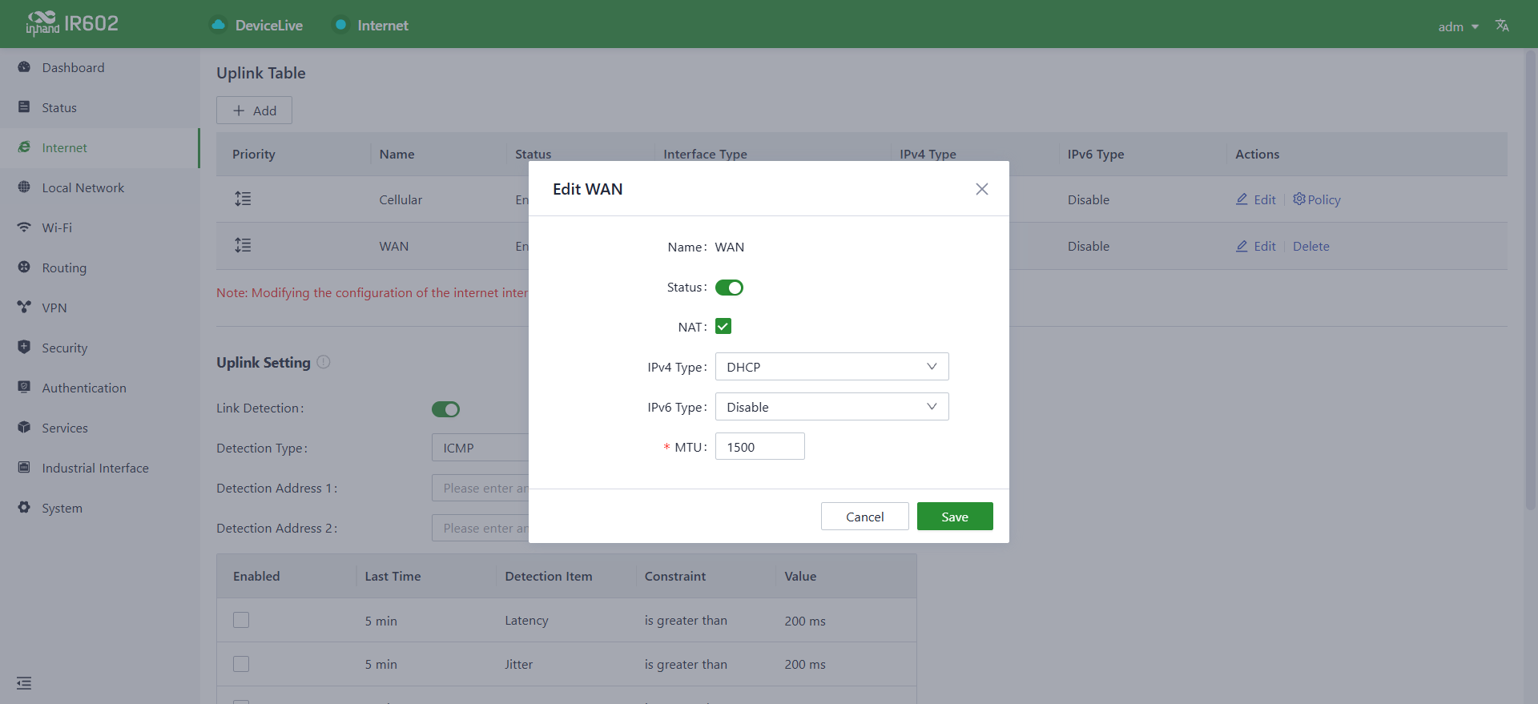Click the Dashboard sidebar icon
The image size is (1538, 704).
point(24,67)
